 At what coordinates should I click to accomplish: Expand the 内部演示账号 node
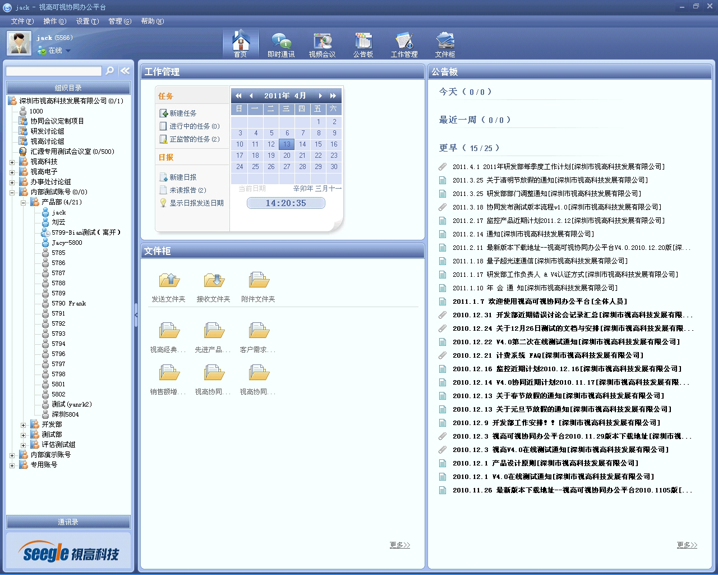pyautogui.click(x=12, y=455)
